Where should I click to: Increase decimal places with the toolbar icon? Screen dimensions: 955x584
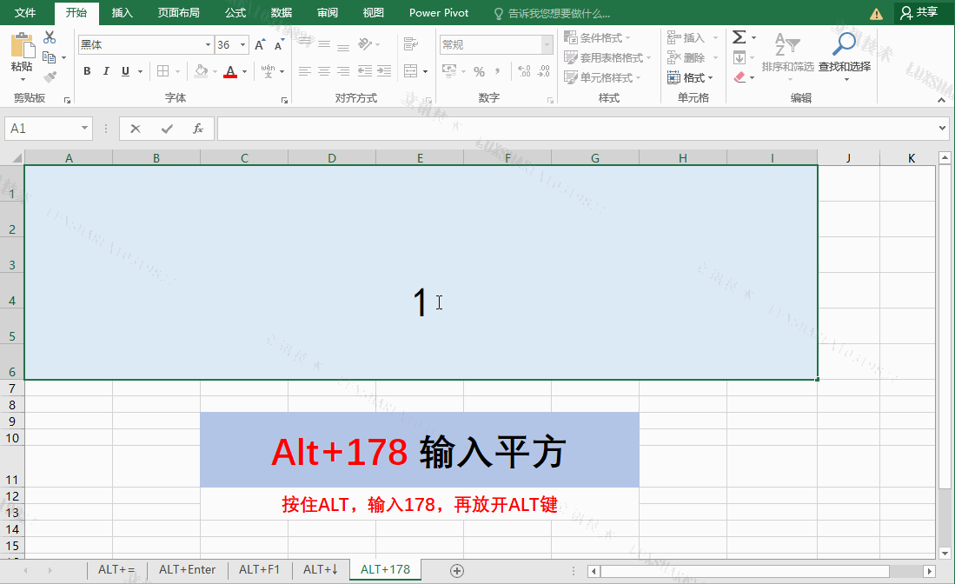pyautogui.click(x=522, y=70)
